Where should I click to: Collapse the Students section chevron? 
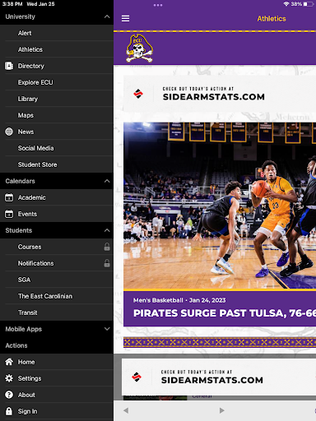pyautogui.click(x=107, y=230)
